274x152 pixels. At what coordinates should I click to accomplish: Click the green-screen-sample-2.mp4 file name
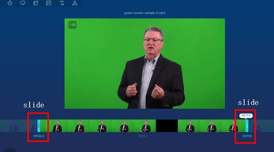(145, 13)
